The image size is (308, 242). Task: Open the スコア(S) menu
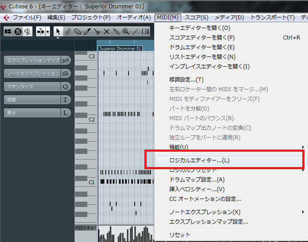pyautogui.click(x=196, y=17)
